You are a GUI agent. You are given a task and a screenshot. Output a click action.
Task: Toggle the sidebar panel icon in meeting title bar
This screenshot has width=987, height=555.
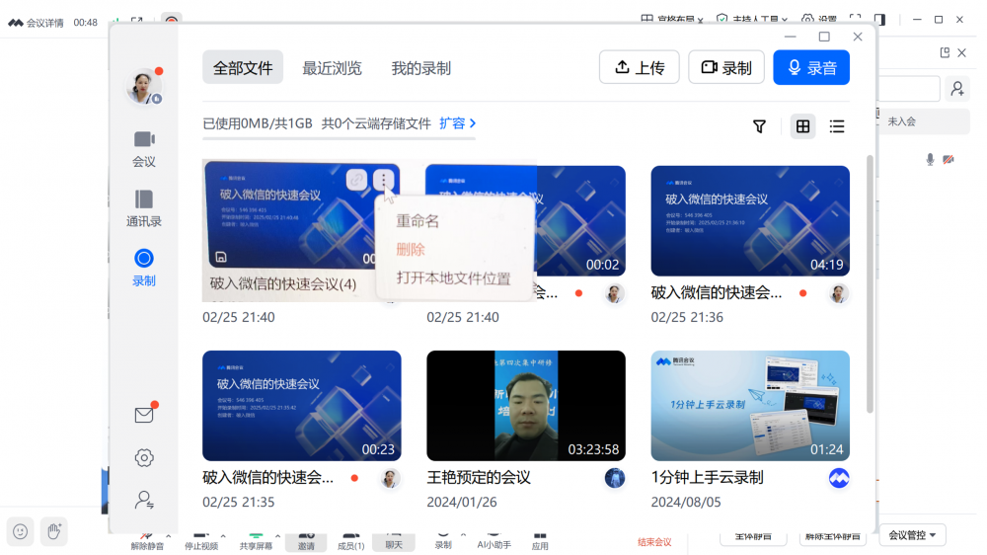pos(880,20)
